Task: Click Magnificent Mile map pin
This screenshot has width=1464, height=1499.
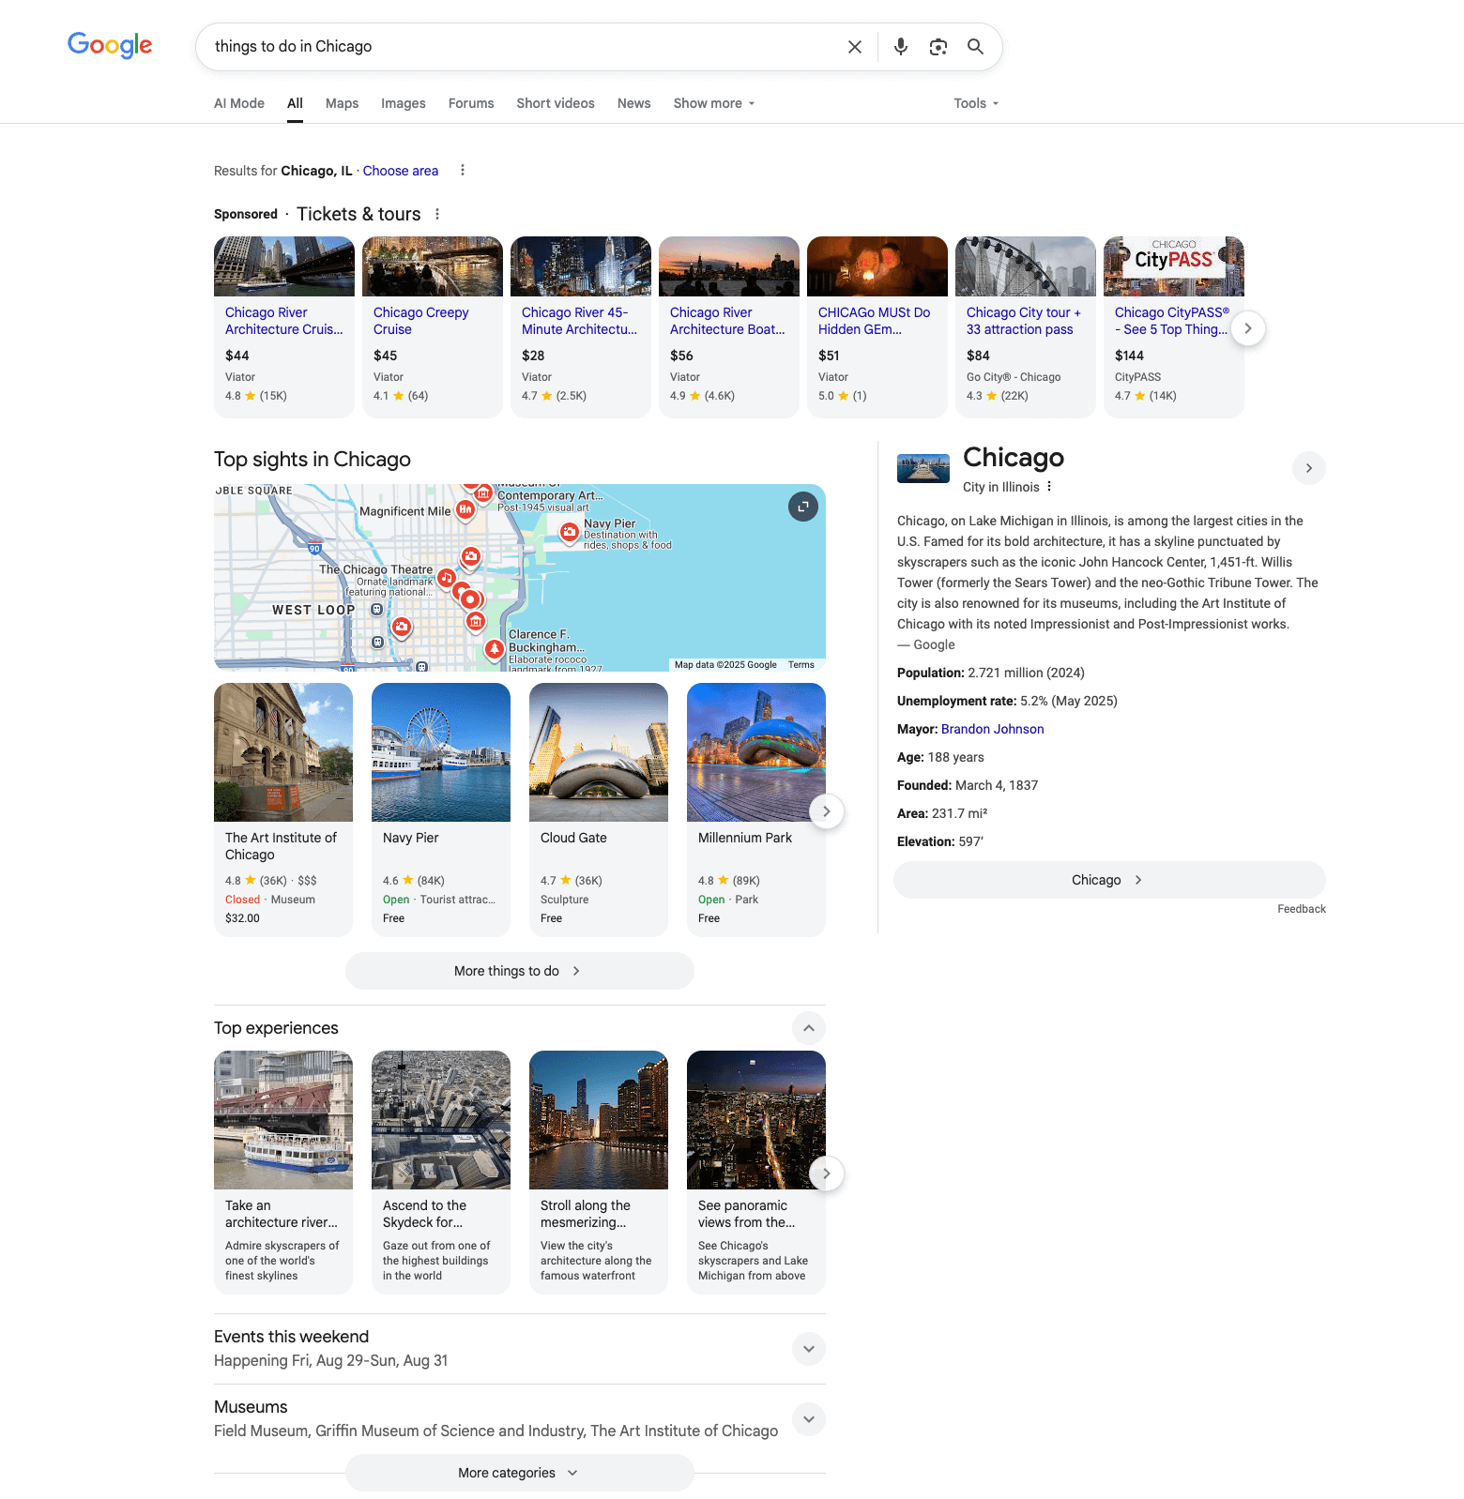Action: [x=465, y=509]
